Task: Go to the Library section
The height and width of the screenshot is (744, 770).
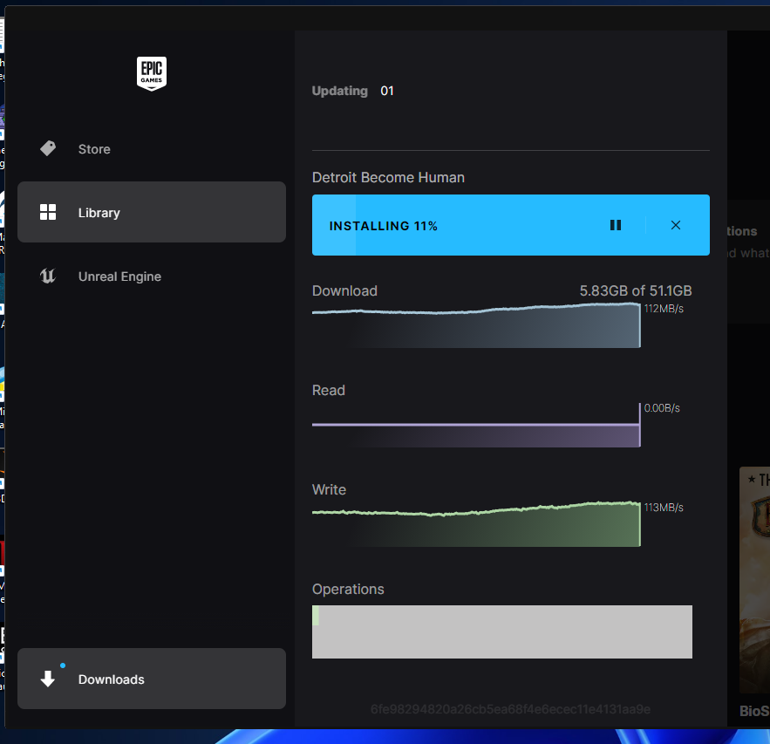Action: point(151,212)
